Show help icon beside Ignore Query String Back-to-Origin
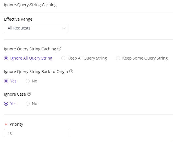The height and width of the screenshot is (142, 173). pyautogui.click(x=71, y=71)
